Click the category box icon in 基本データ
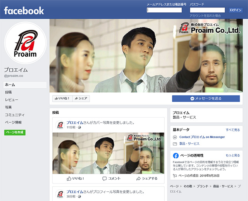The width and height of the screenshot is (248, 201). pyautogui.click(x=175, y=144)
